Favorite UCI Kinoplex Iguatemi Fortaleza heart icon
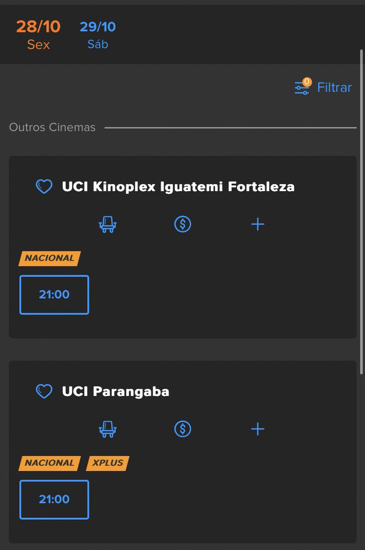365x550 pixels. coord(44,187)
